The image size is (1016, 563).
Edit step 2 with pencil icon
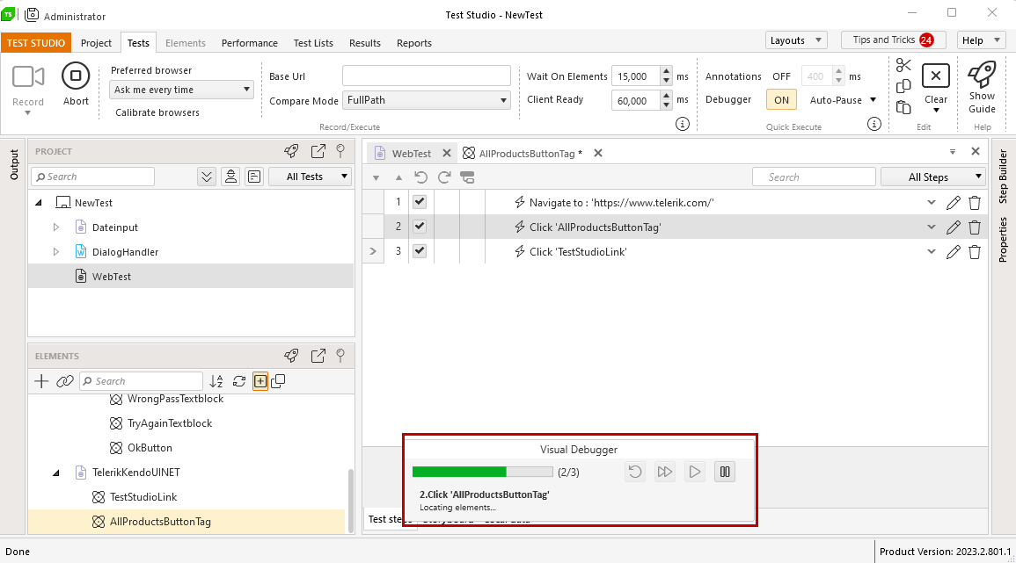click(x=954, y=227)
